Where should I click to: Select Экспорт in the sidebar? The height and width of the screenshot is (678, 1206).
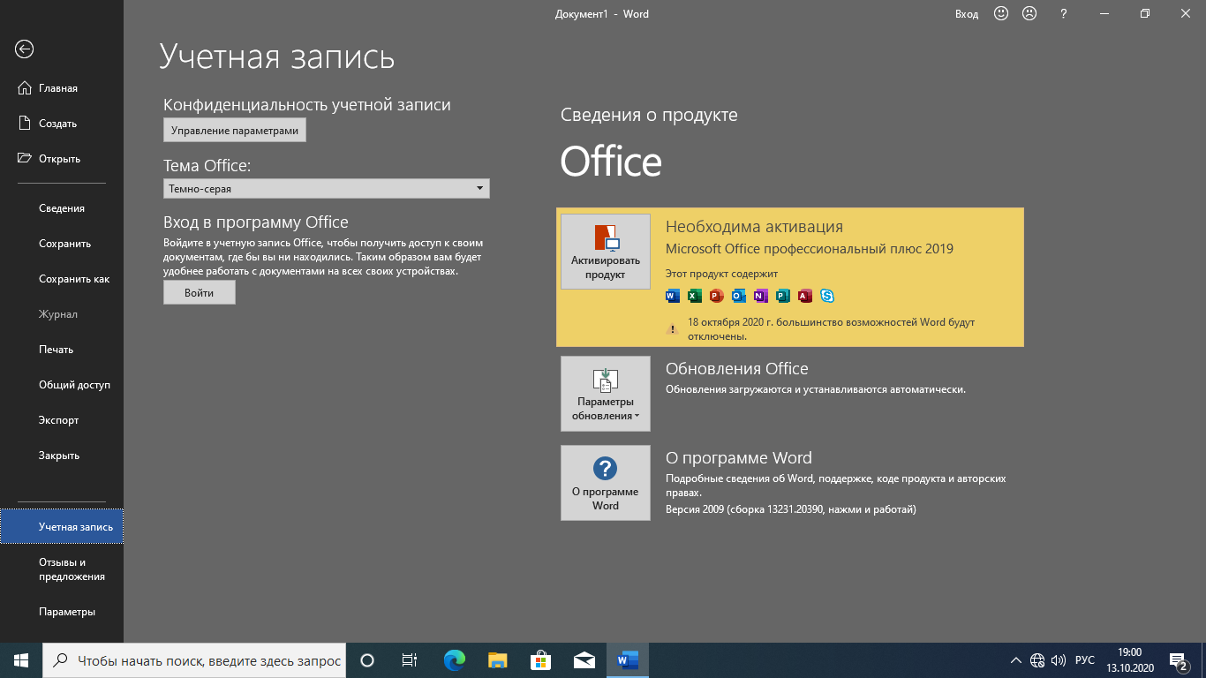62,420
